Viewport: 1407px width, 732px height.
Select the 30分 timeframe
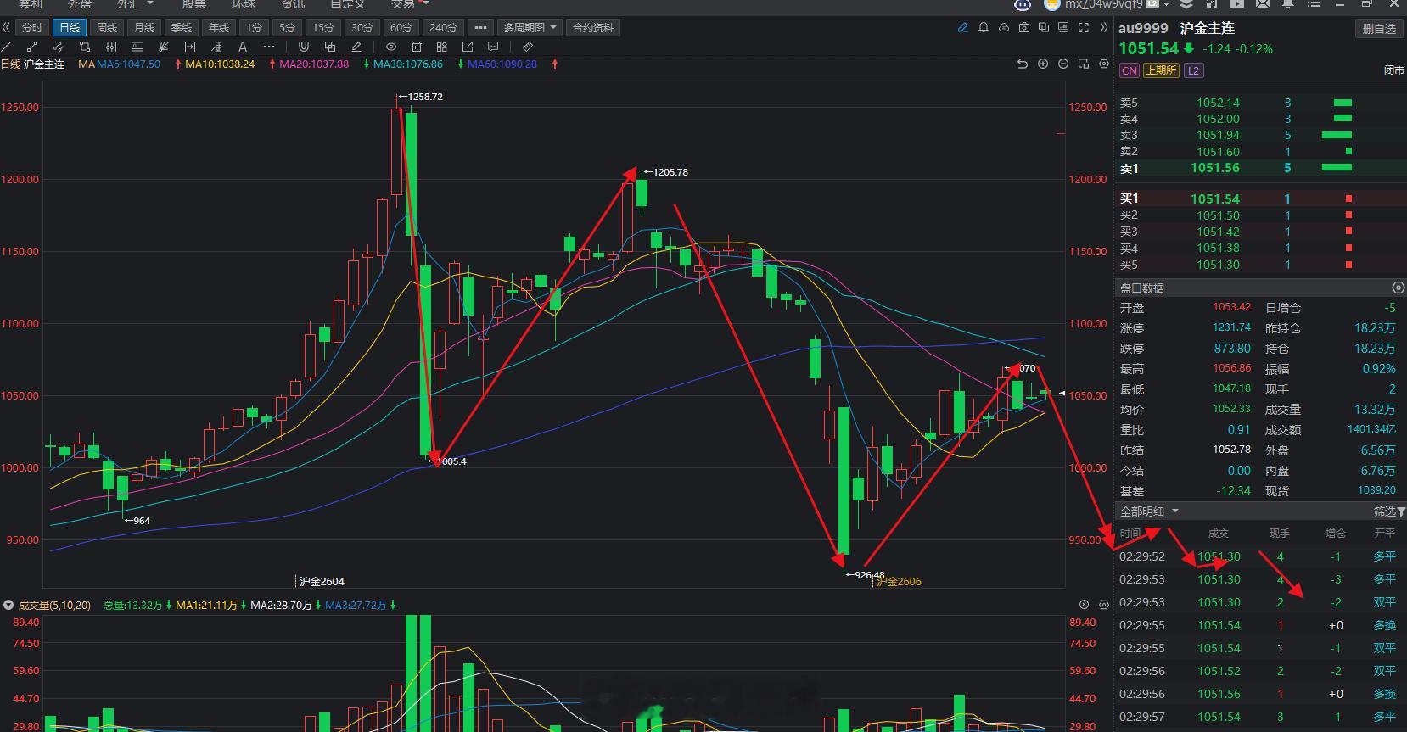tap(362, 28)
